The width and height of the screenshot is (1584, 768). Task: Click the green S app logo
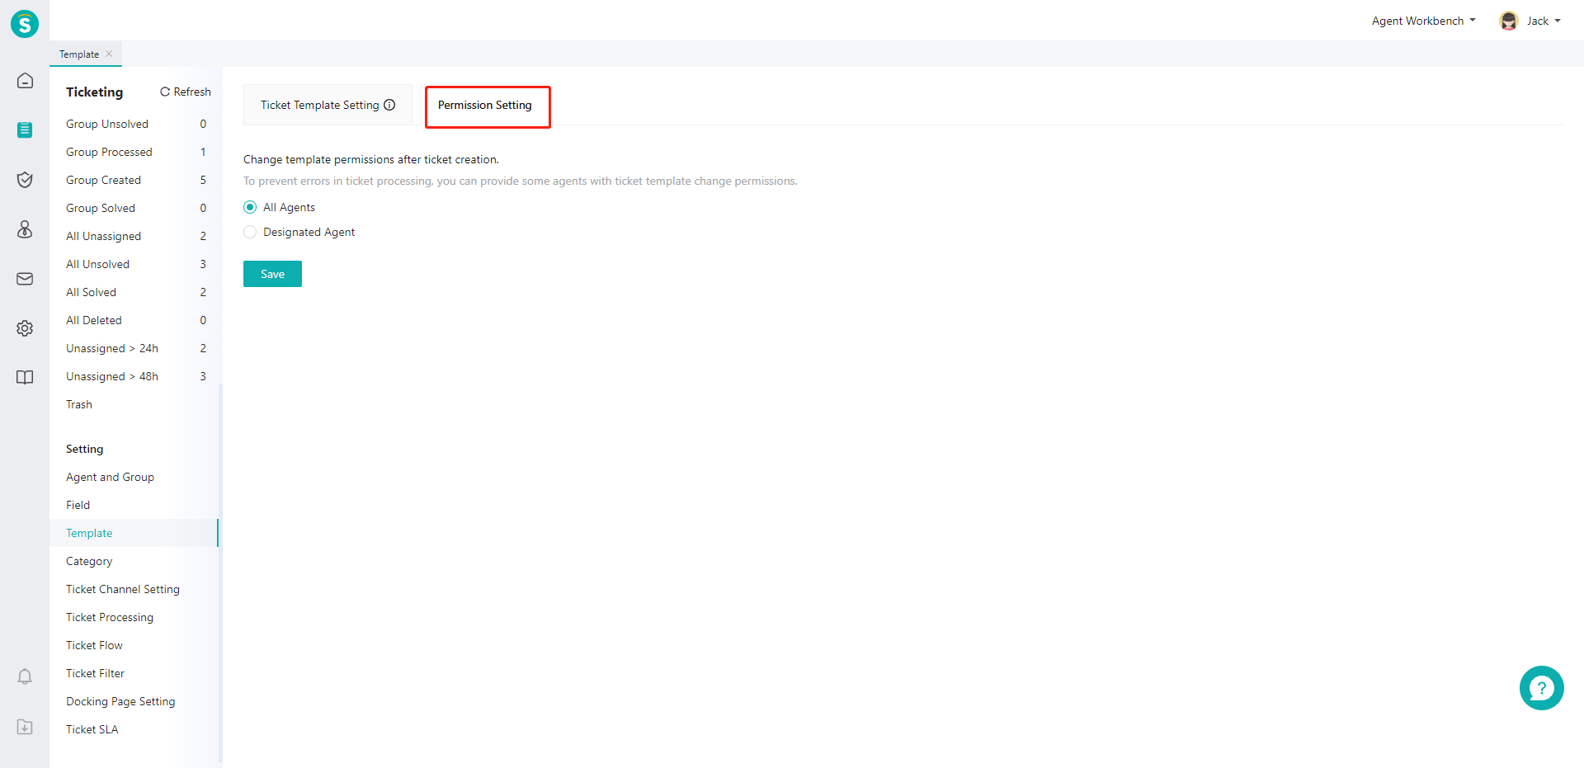click(x=25, y=24)
